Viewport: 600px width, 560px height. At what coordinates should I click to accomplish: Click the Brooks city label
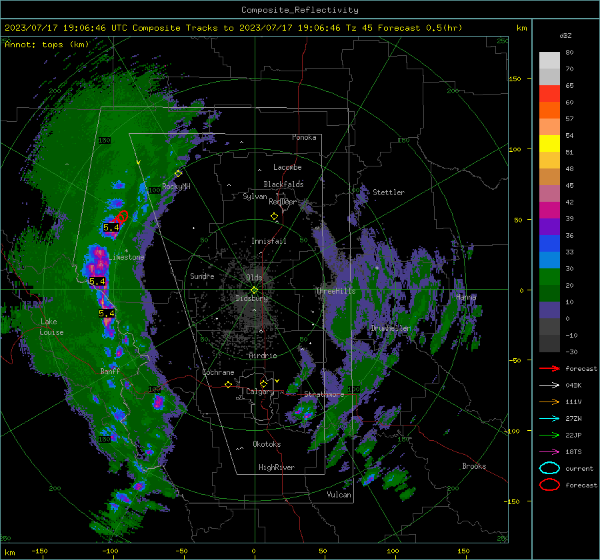tap(474, 466)
